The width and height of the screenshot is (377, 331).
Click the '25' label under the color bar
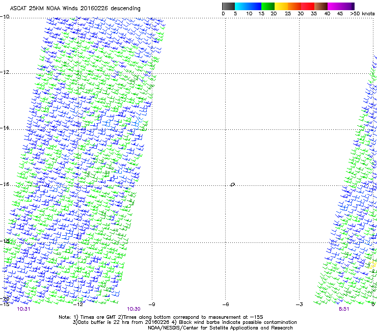[288, 14]
